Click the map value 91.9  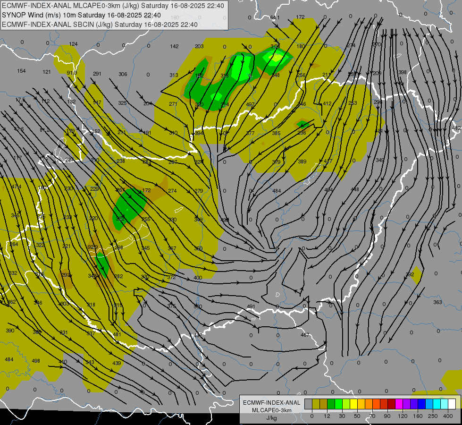[72, 73]
